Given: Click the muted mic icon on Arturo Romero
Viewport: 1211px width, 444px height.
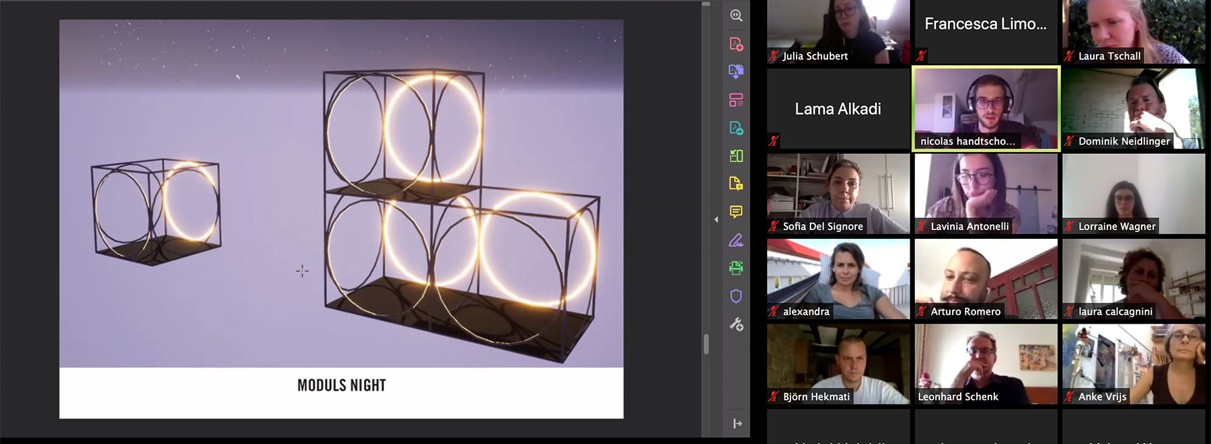Looking at the screenshot, I should click(922, 311).
